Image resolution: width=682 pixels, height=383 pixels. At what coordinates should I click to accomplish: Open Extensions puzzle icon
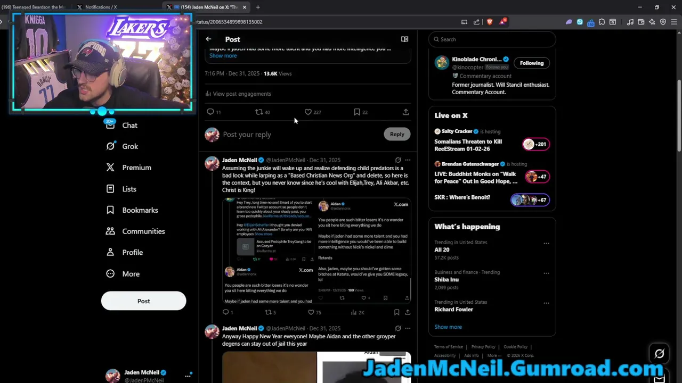tap(602, 22)
